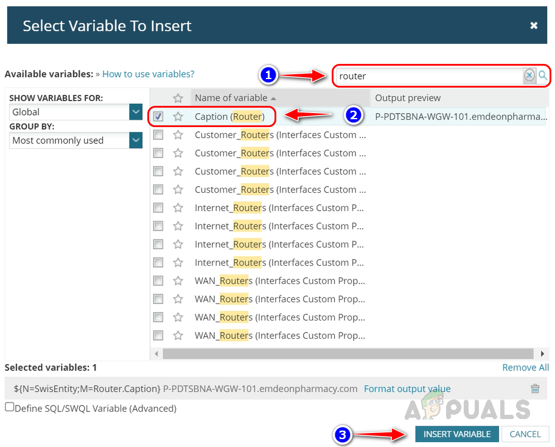Image resolution: width=555 pixels, height=447 pixels.
Task: Star the first Internet_Routers variable
Action: point(178,207)
